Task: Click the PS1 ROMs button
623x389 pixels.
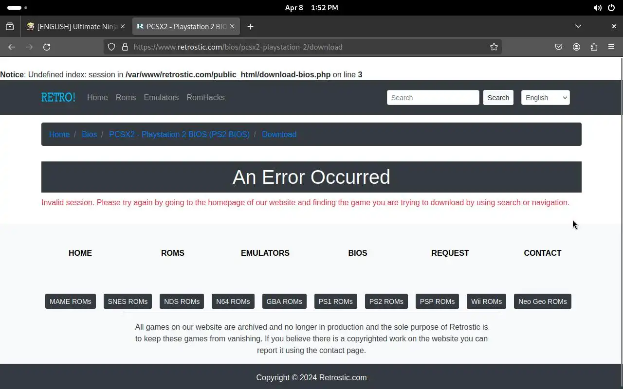Action: tap(336, 301)
